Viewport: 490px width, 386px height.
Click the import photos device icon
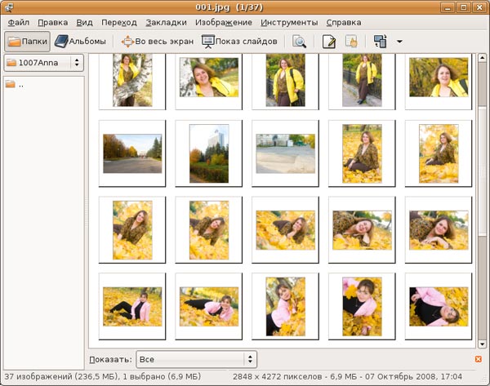[381, 42]
